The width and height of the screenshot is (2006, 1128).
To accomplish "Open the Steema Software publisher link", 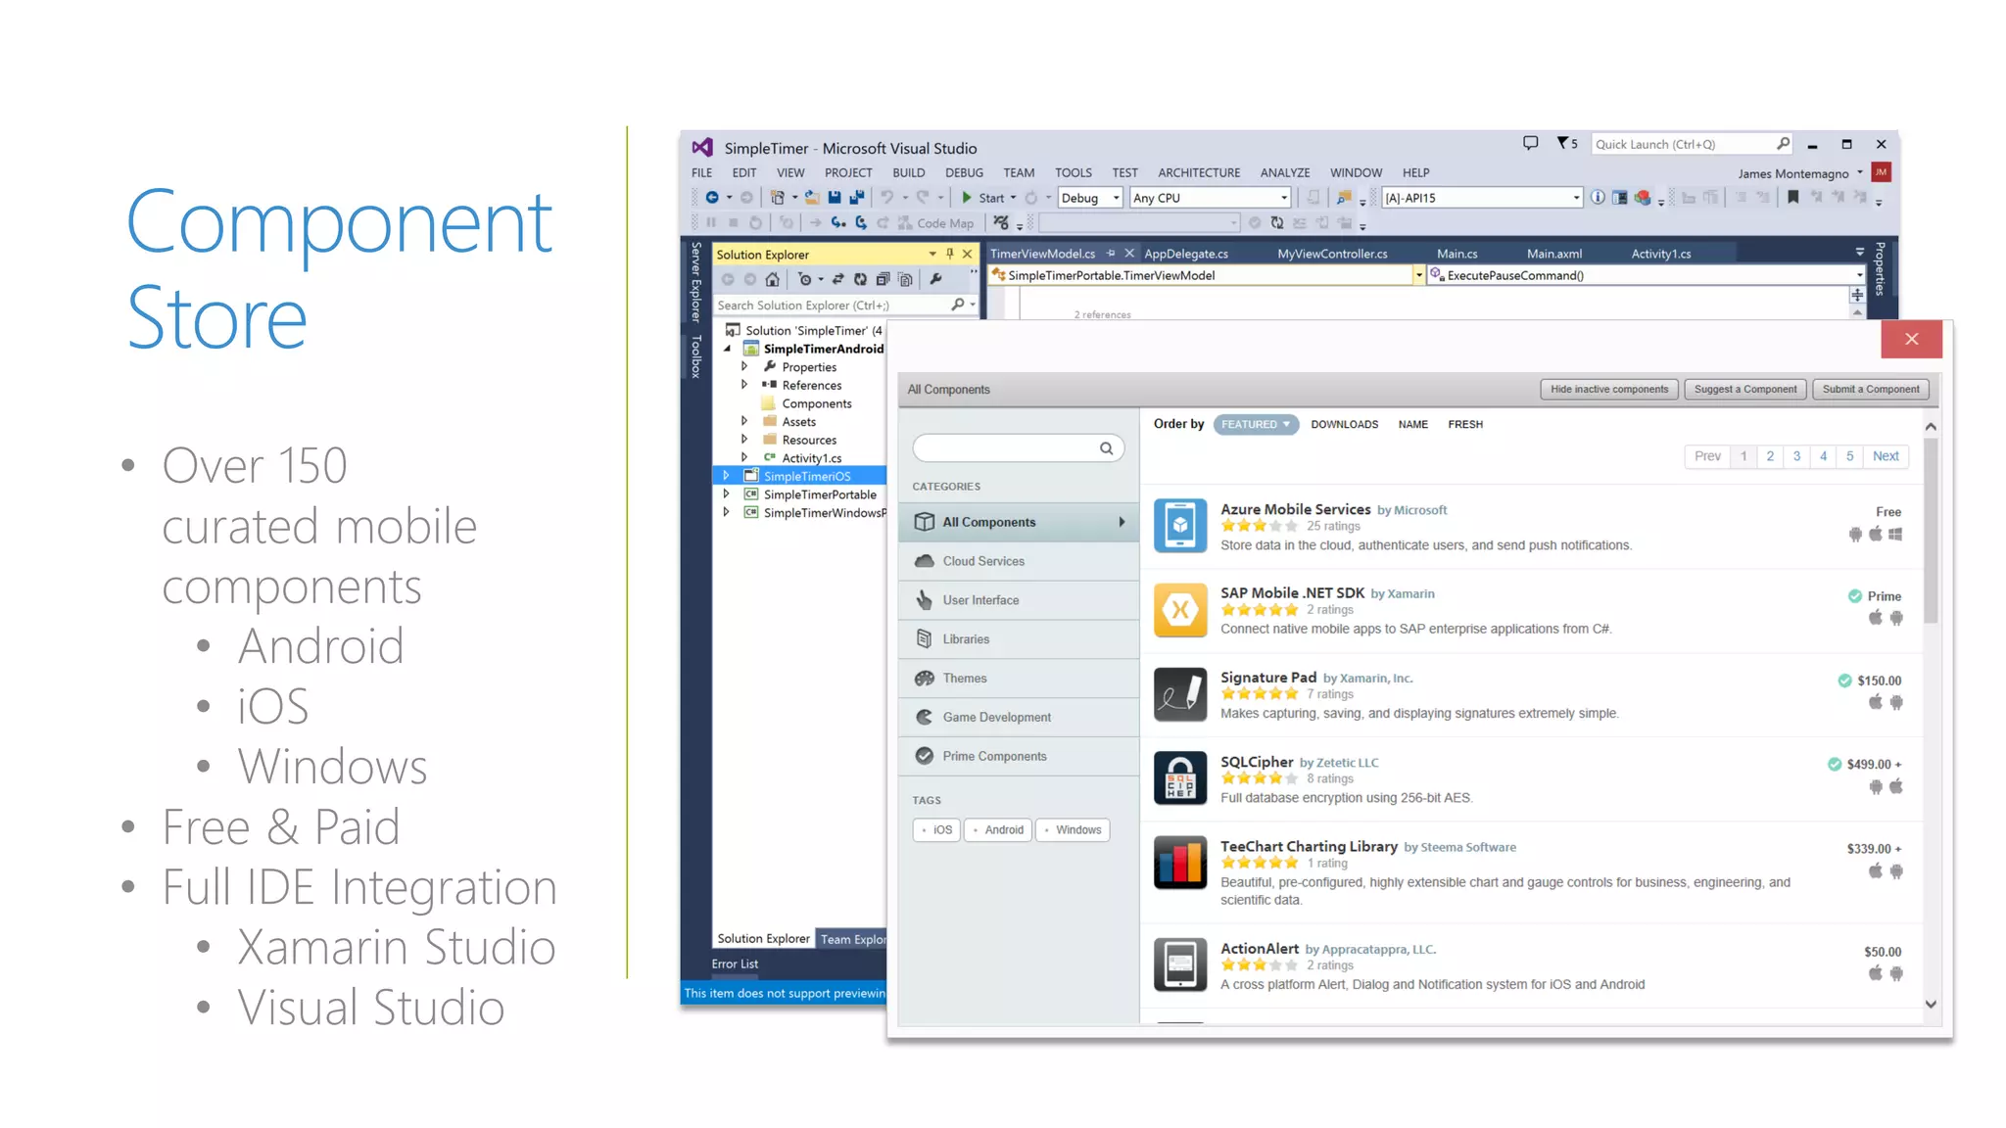I will pyautogui.click(x=1468, y=848).
